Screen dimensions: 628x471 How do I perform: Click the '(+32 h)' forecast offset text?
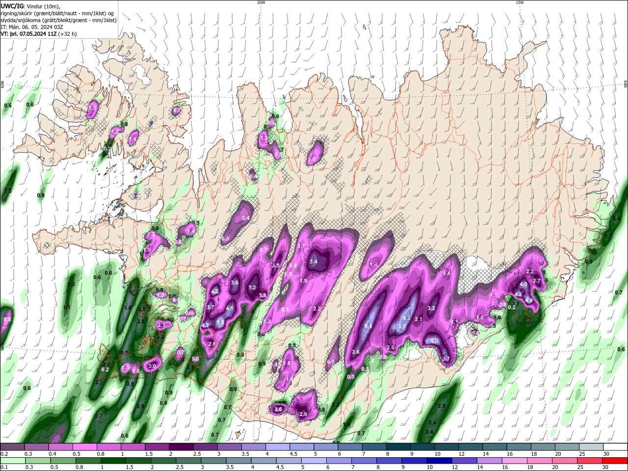68,34
